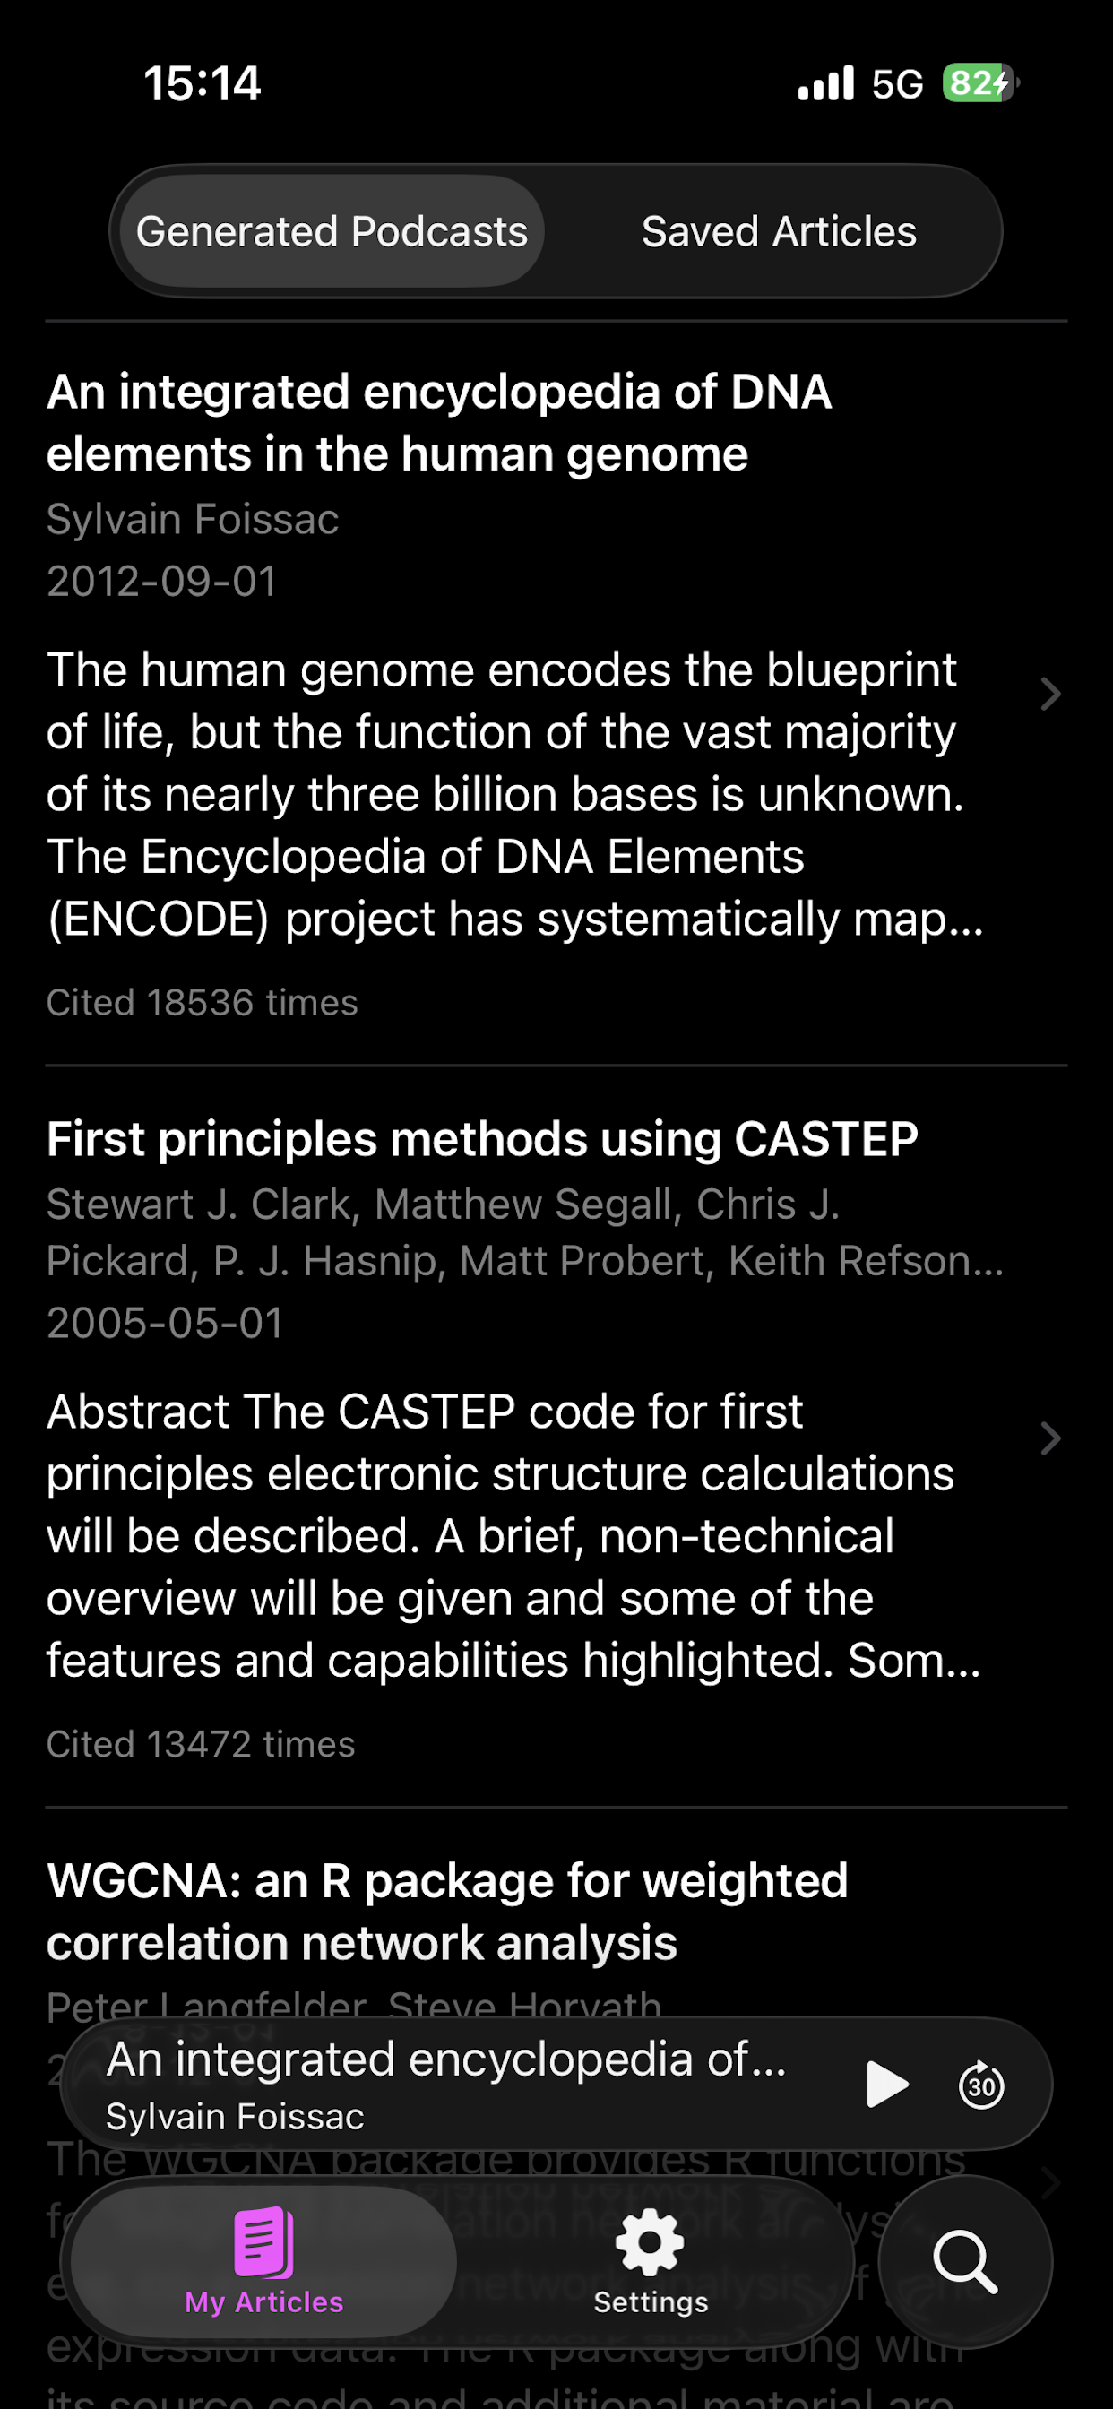Tap author name Sylvain Foissac
1113x2409 pixels.
click(193, 518)
